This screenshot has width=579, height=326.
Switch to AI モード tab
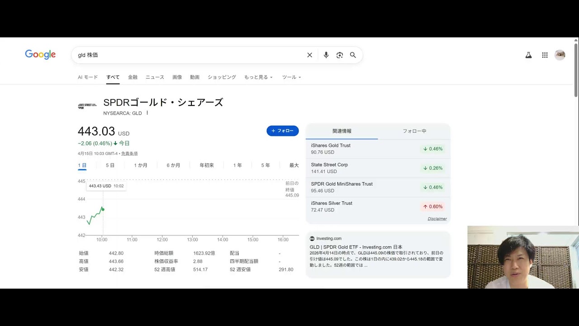point(88,77)
